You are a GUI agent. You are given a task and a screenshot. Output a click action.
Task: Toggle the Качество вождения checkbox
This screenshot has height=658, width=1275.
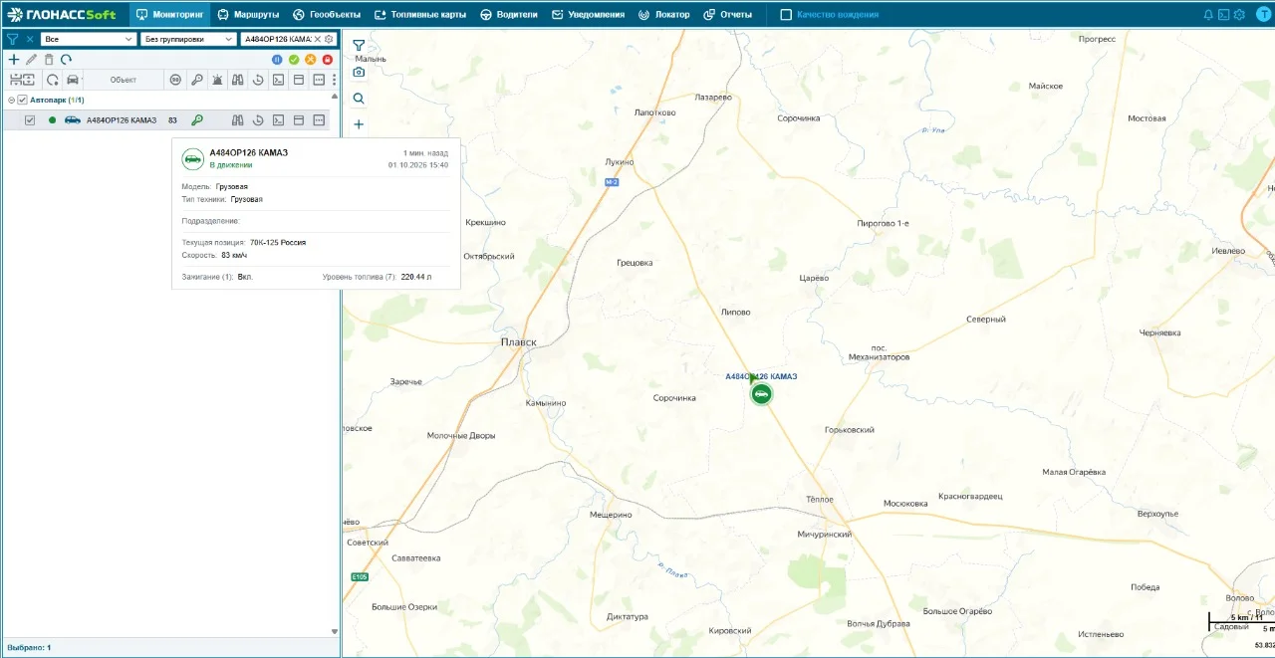pos(786,15)
